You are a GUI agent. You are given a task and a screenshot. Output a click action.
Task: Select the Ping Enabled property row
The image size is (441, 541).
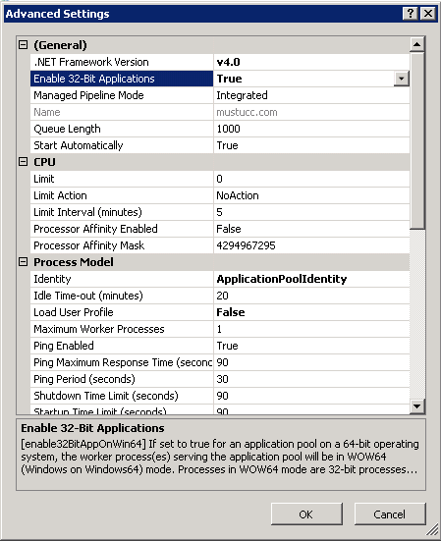pyautogui.click(x=220, y=346)
